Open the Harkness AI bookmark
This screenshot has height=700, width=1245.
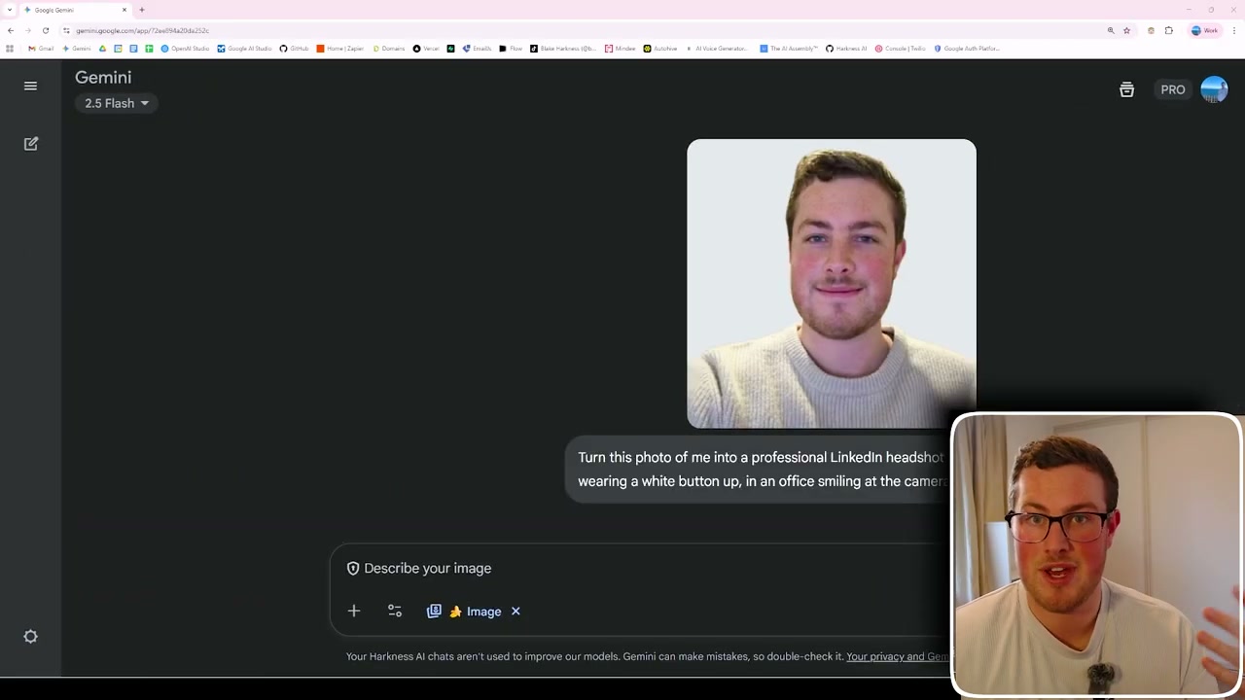tap(846, 49)
